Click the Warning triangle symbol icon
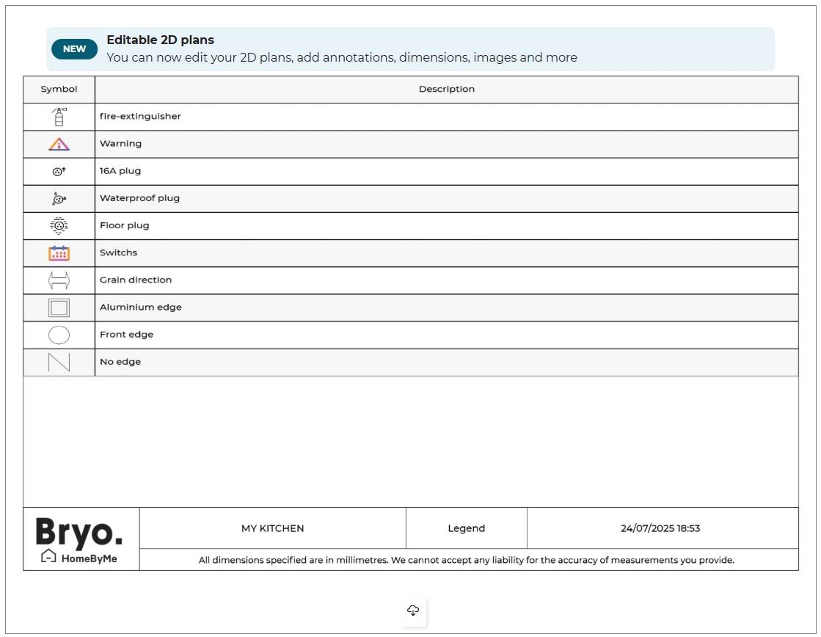 pos(59,144)
